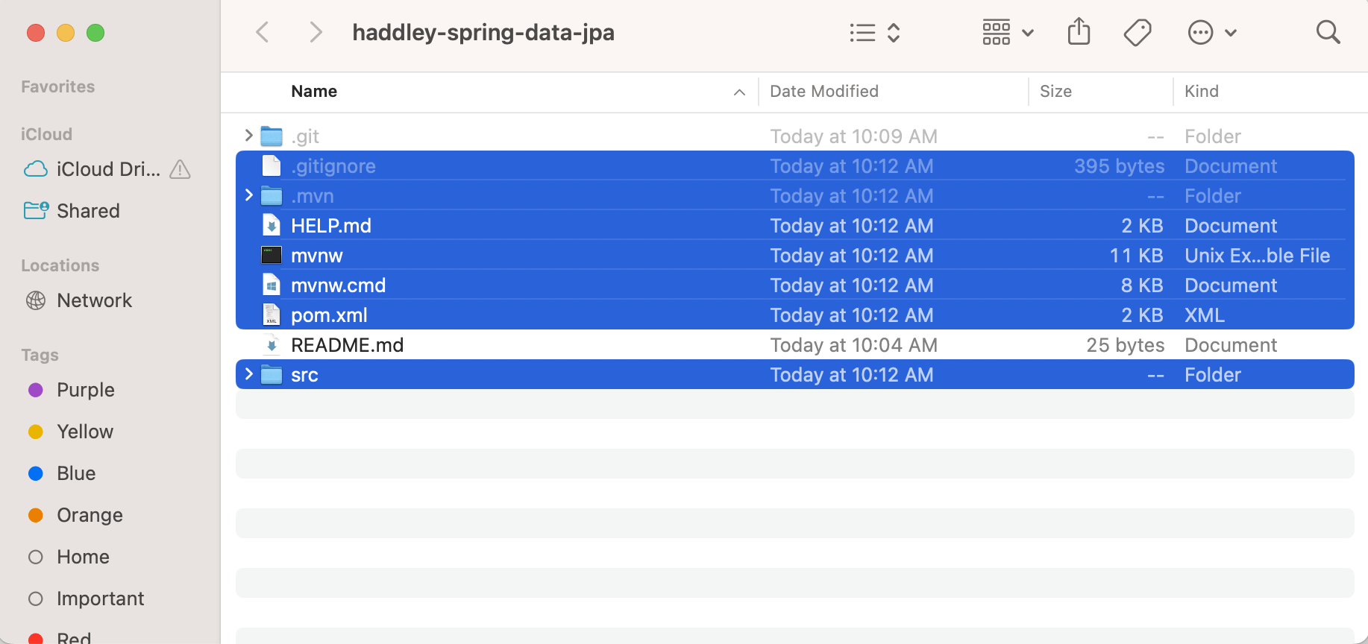Click the mvnw executable file icon
This screenshot has width=1368, height=644.
click(272, 256)
